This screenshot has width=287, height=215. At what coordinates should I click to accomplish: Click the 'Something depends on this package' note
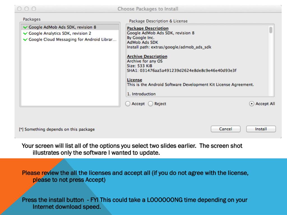click(57, 129)
